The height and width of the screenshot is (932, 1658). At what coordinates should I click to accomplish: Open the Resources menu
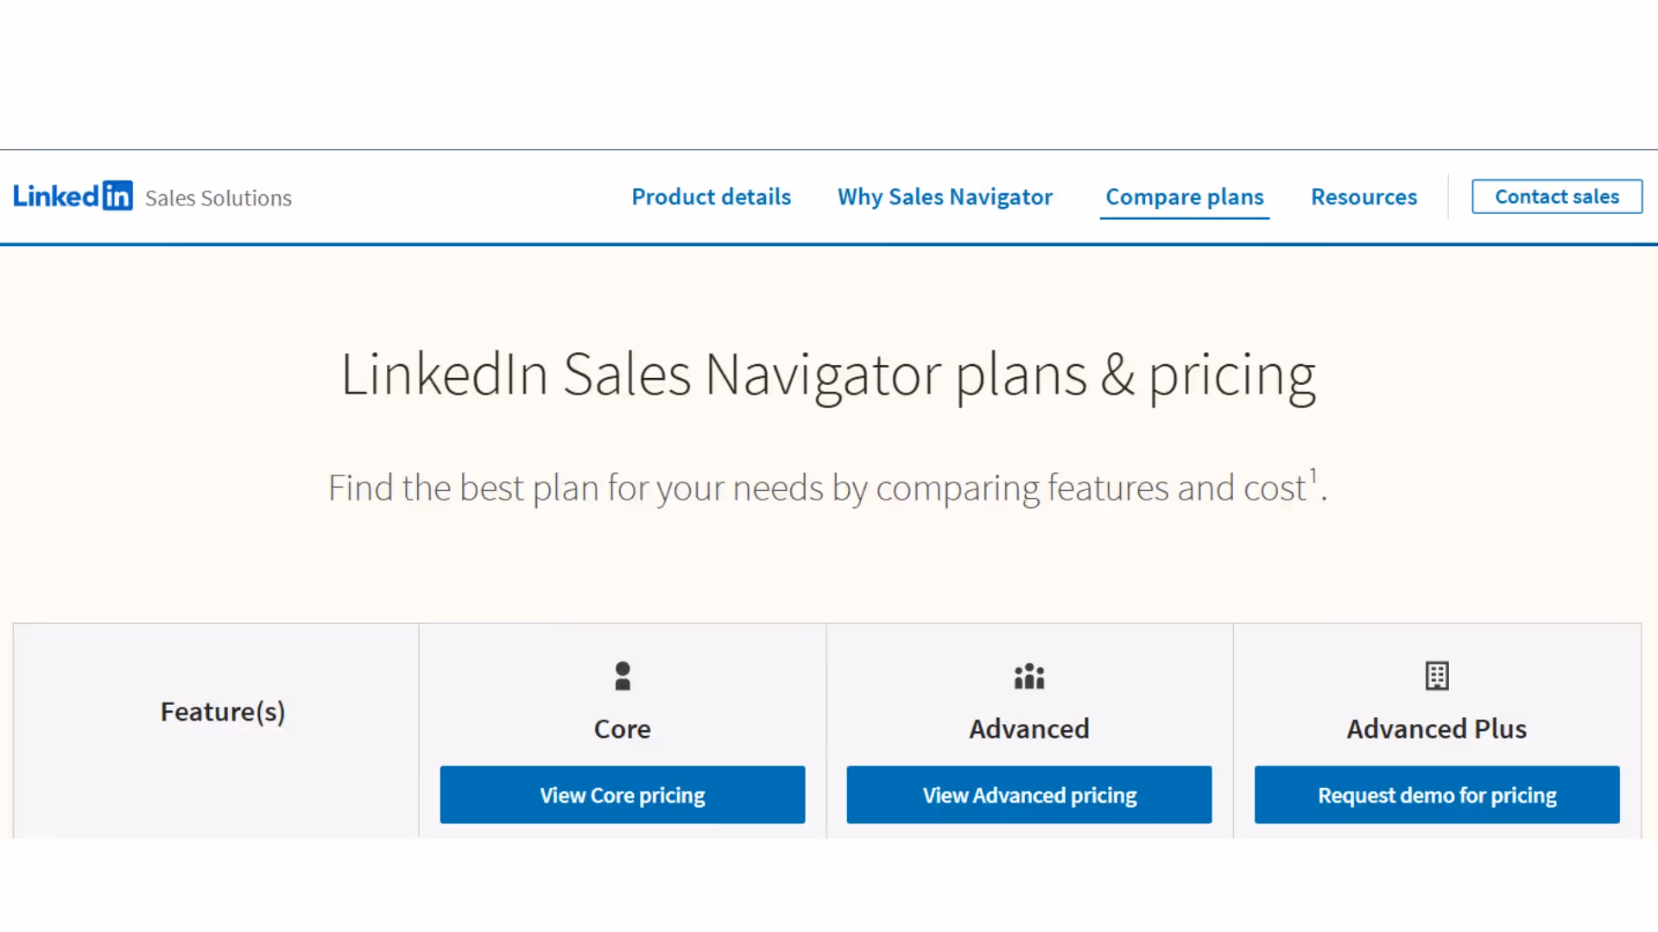1364,197
